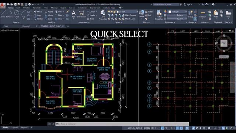Select the Line tool
236x133 pixels.
point(3,14)
